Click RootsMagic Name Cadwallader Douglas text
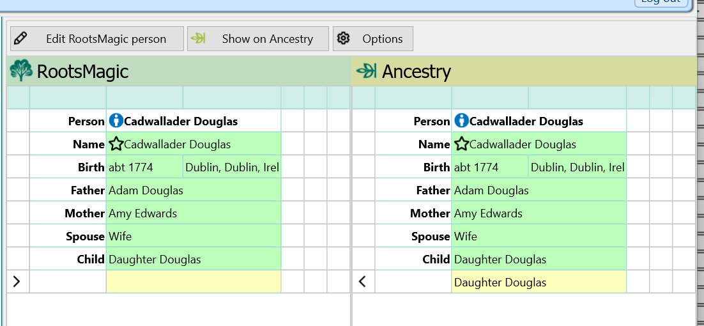This screenshot has width=704, height=326. [x=178, y=144]
